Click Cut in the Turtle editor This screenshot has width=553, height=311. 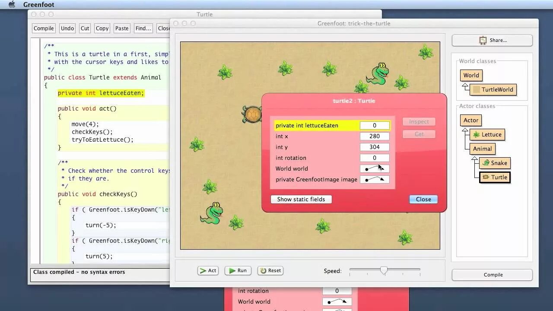[85, 29]
